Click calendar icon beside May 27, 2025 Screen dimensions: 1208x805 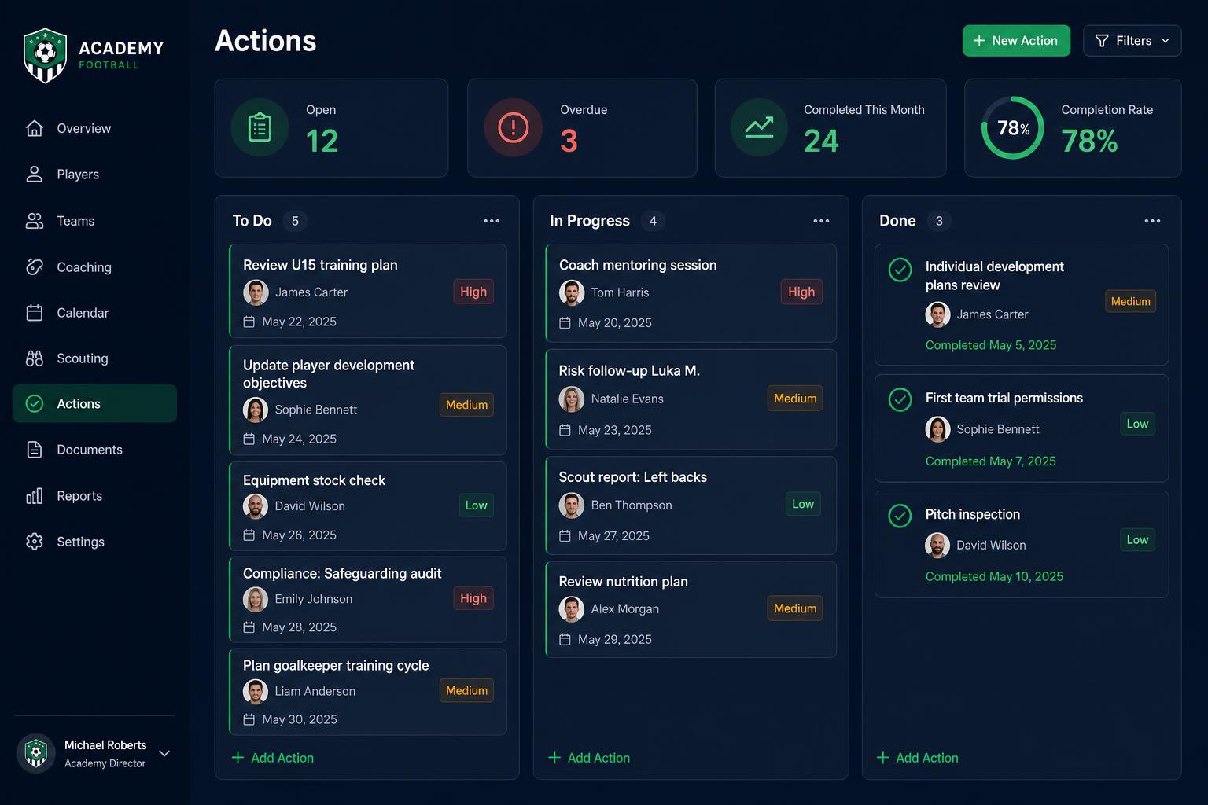pos(565,536)
